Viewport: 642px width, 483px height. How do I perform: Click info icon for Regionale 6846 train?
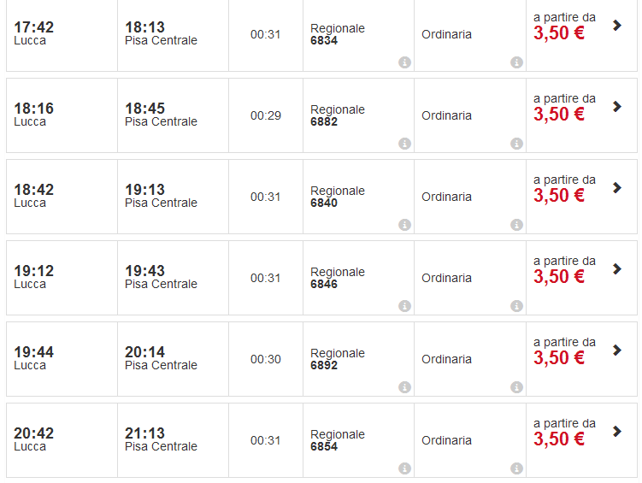[404, 306]
